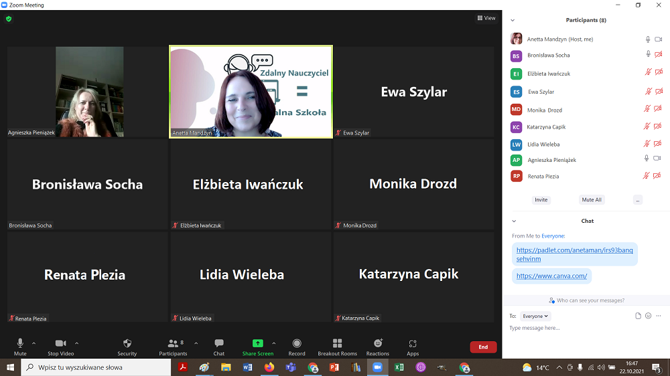End the meeting with the End button
670x376 pixels.
pyautogui.click(x=483, y=347)
